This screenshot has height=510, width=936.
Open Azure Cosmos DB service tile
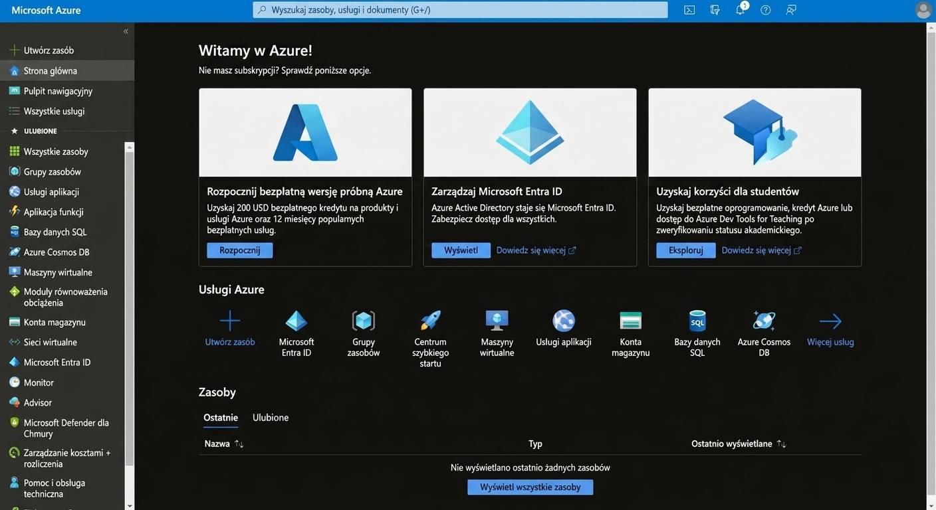point(764,333)
